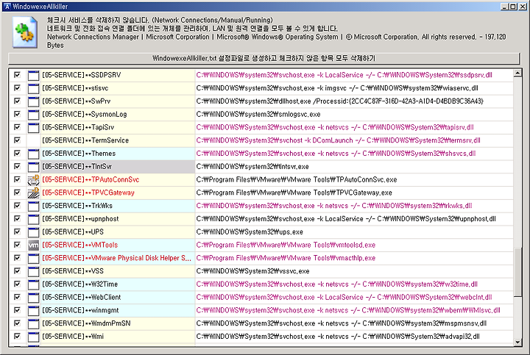
Task: Click the vmtoolsd.exe path
Action: [x=286, y=245]
